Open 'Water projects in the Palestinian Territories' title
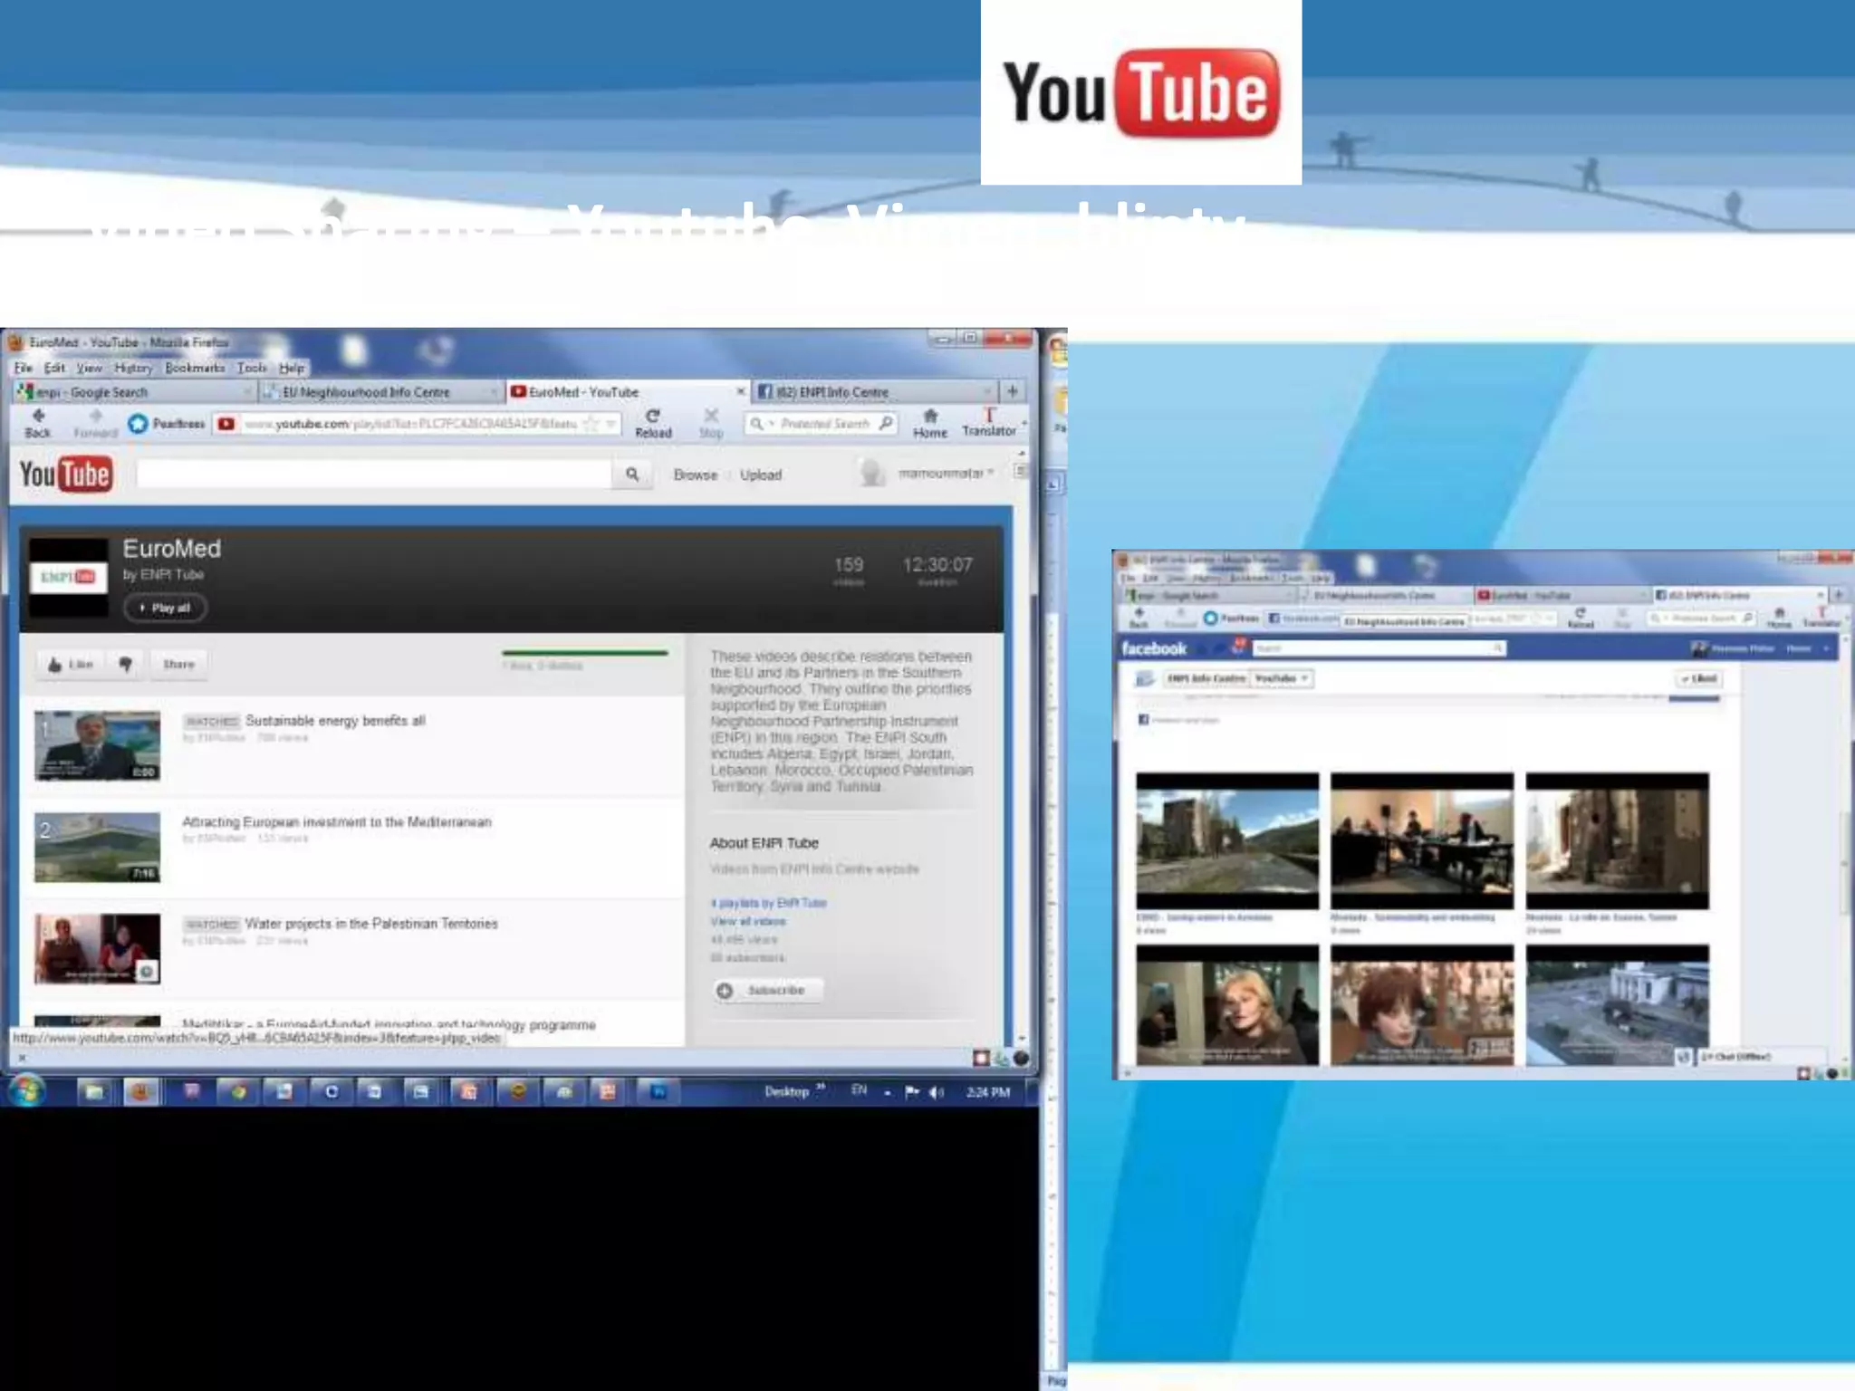The image size is (1855, 1391). pos(371,924)
